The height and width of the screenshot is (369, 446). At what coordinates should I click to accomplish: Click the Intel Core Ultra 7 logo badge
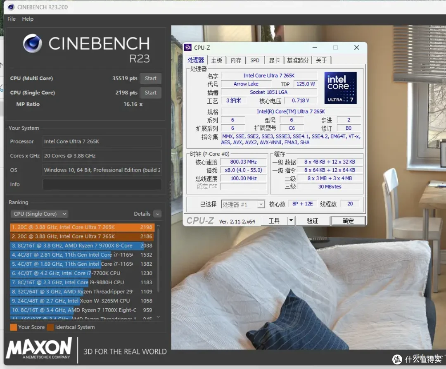340,88
